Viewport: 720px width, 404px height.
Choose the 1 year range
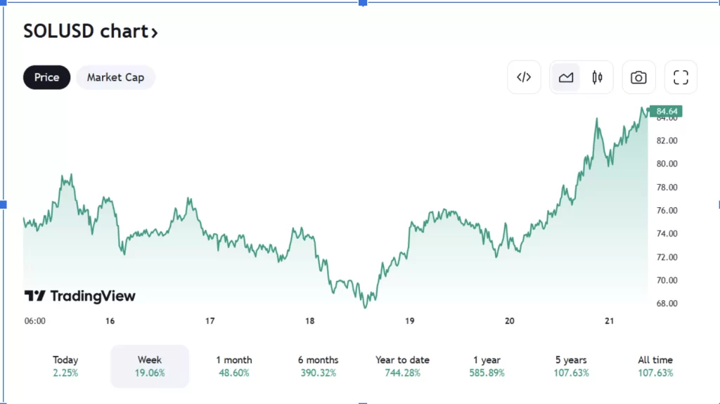pos(487,366)
